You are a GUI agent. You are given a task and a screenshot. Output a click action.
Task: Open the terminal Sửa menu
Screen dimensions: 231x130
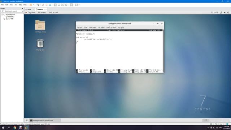(x=85, y=27)
